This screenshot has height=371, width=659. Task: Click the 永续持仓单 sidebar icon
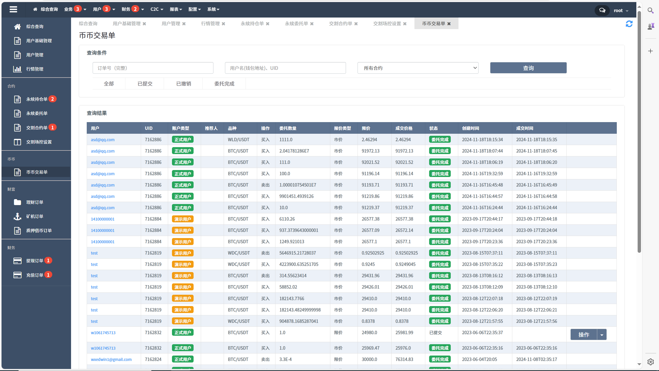17,99
